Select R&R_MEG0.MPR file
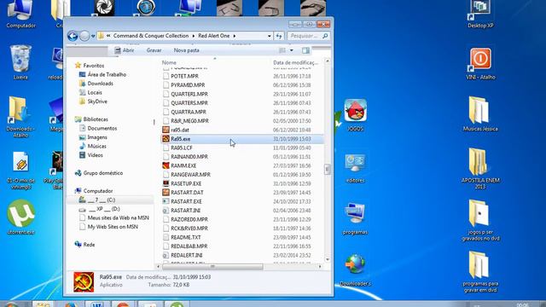The image size is (546, 307). coord(189,121)
